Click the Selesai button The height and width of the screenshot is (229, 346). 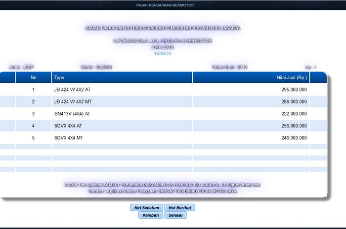pyautogui.click(x=175, y=215)
